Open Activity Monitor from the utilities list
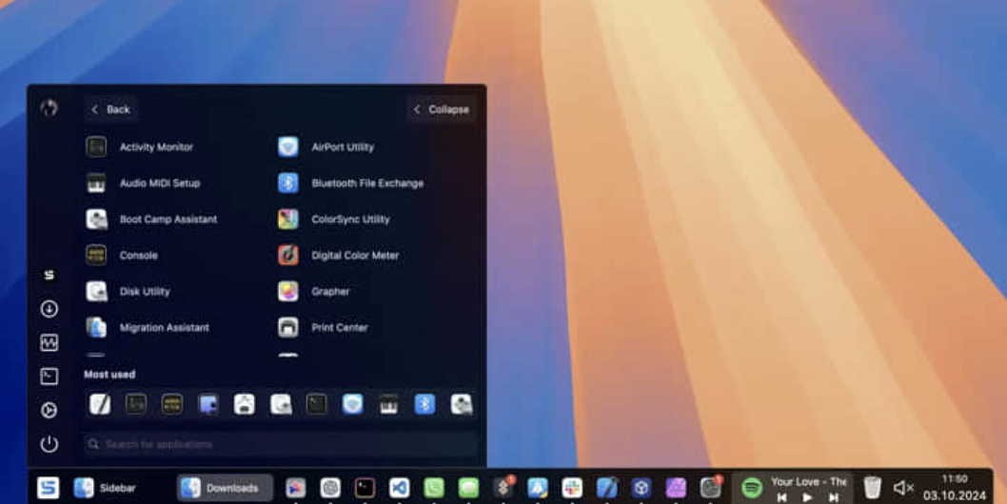This screenshot has height=504, width=1007. coord(155,147)
